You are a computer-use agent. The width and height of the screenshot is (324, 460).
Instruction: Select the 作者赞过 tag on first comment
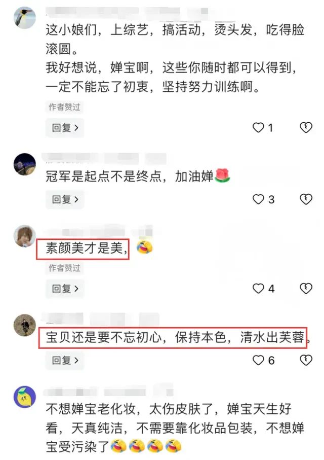click(64, 107)
